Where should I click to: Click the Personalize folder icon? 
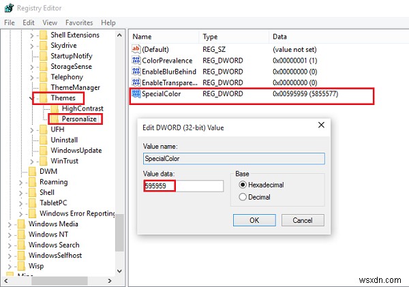click(55, 119)
